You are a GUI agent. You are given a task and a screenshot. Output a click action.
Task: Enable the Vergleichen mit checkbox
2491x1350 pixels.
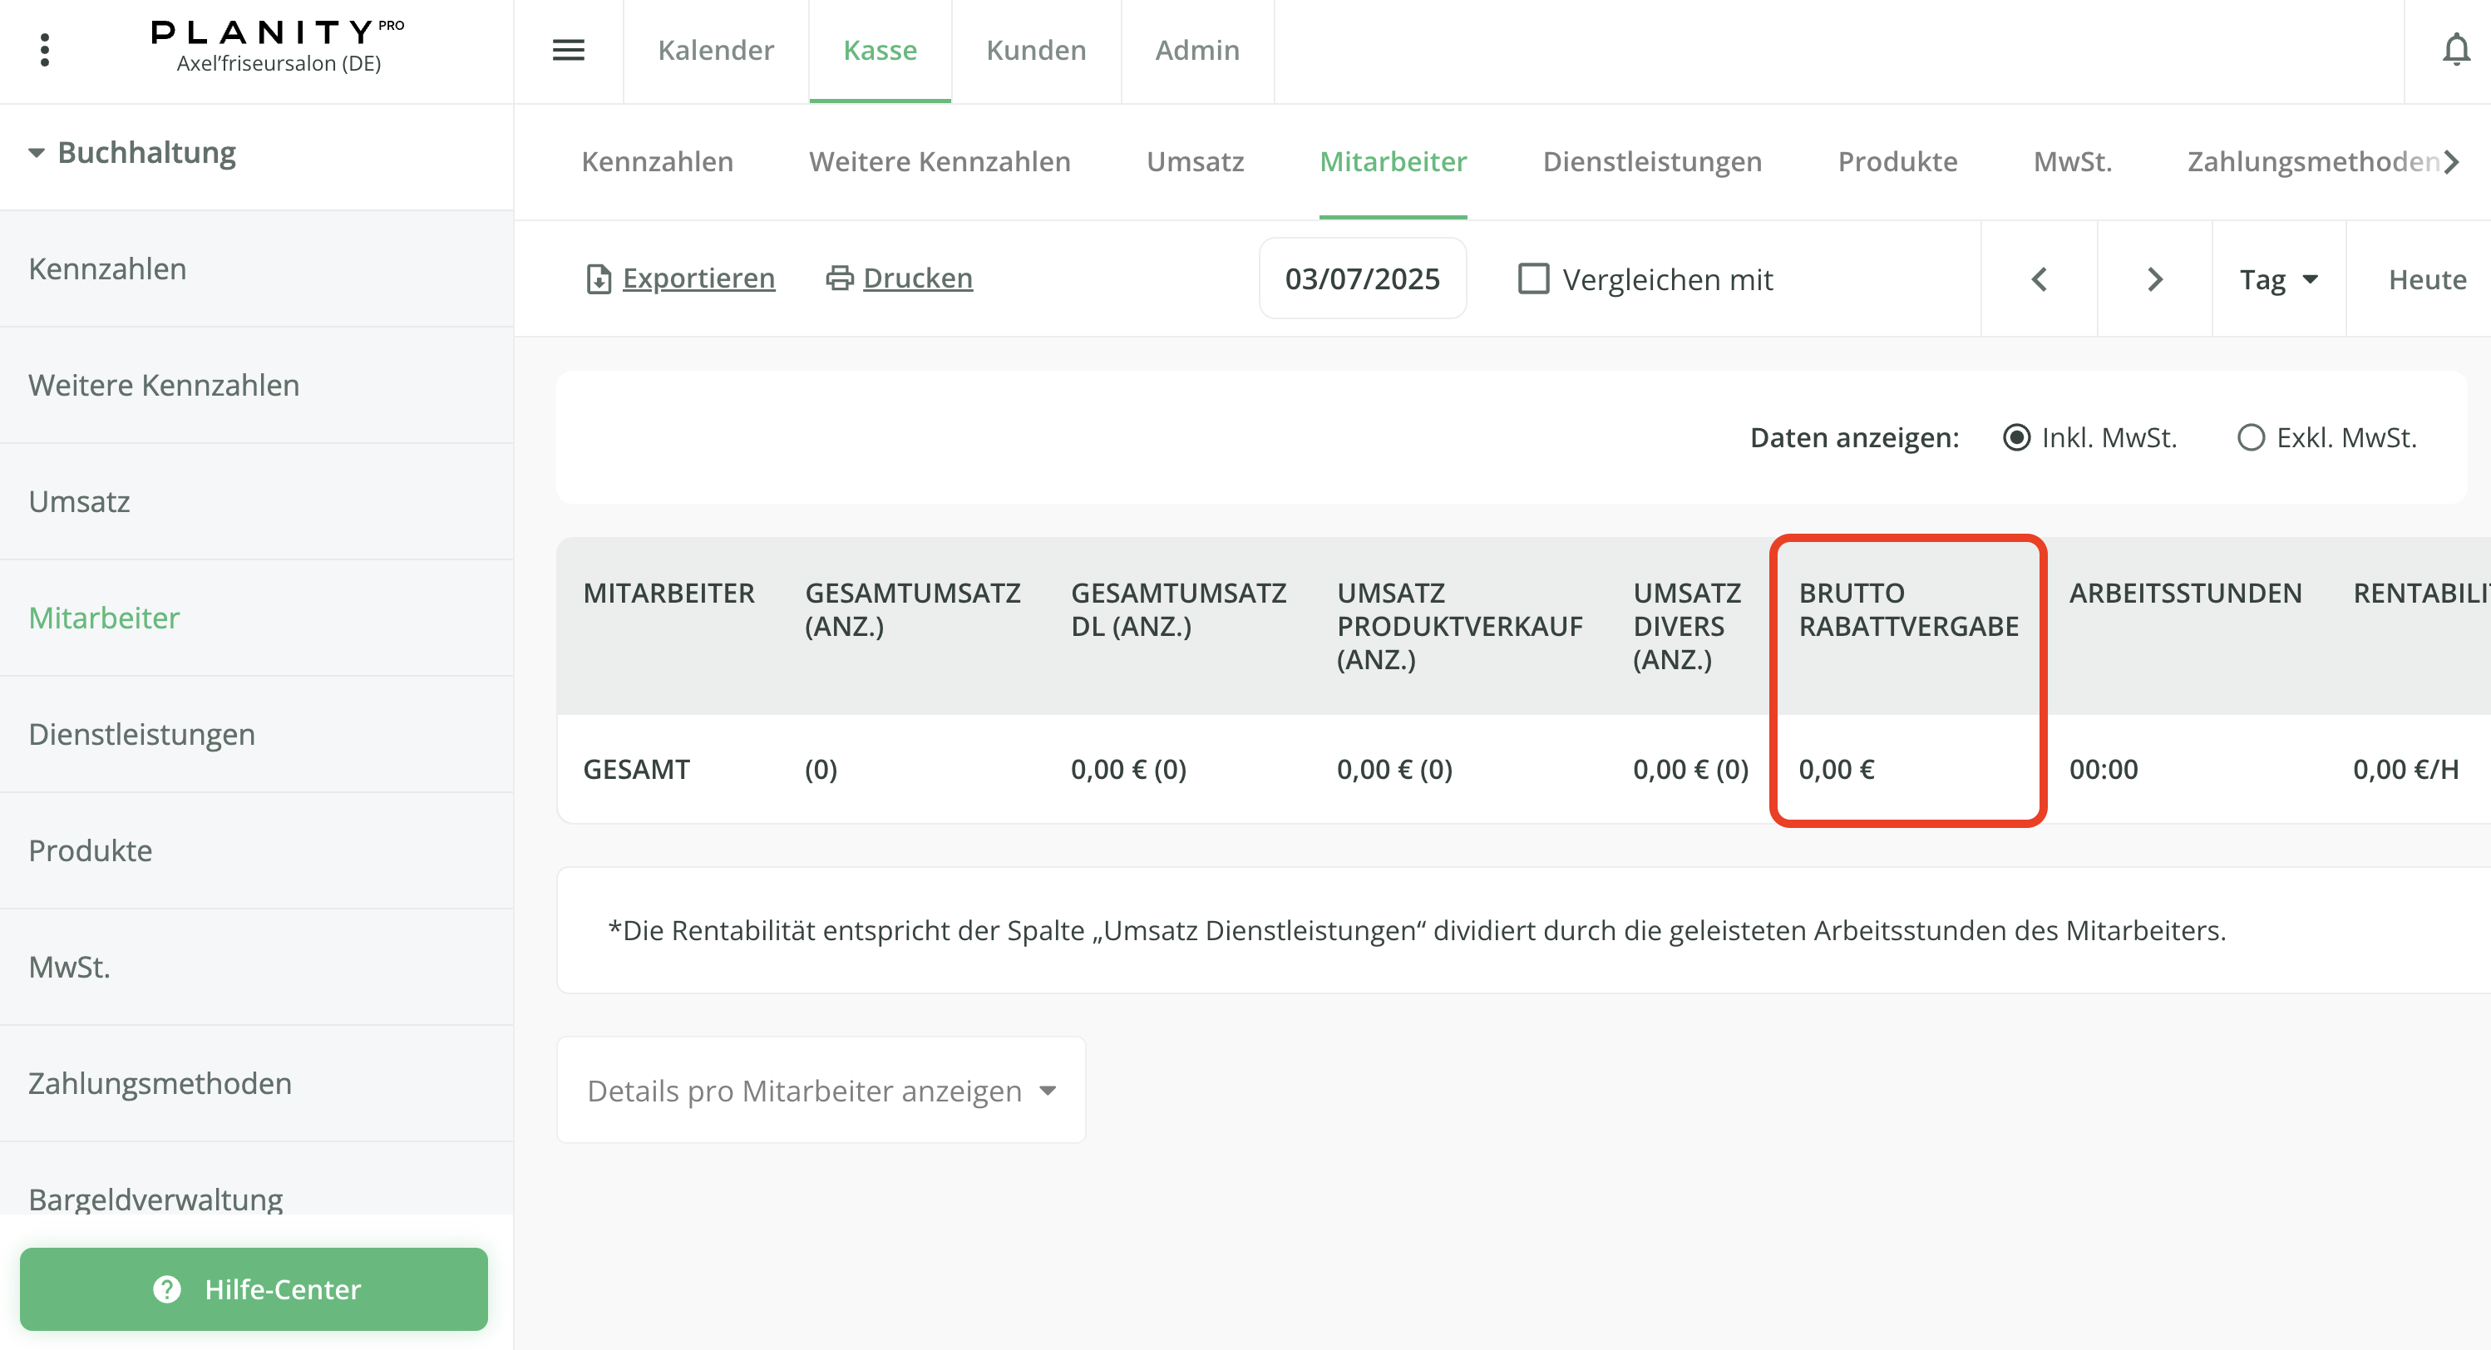point(1534,279)
